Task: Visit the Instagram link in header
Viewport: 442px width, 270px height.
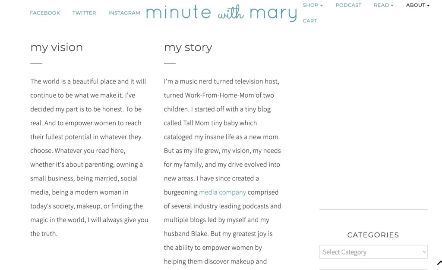Action: click(x=124, y=13)
